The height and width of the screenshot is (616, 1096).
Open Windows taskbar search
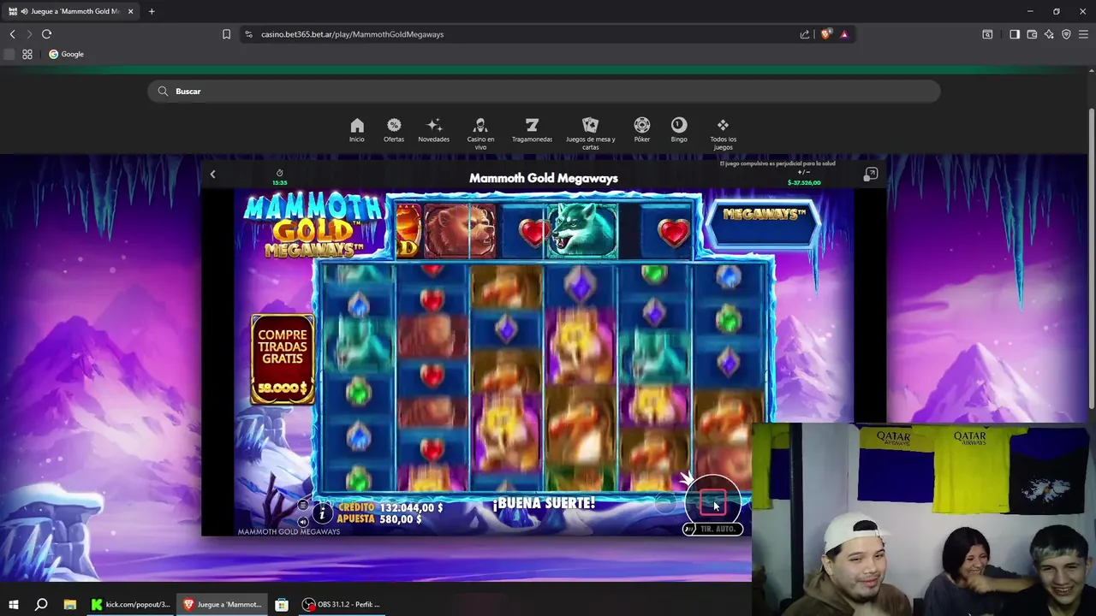[x=41, y=604]
